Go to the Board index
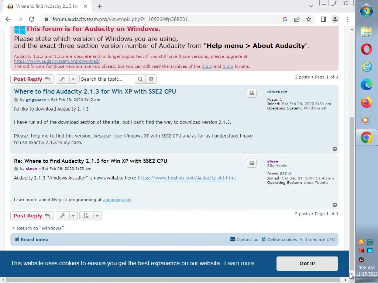This screenshot has height=283, width=378. [x=31, y=240]
